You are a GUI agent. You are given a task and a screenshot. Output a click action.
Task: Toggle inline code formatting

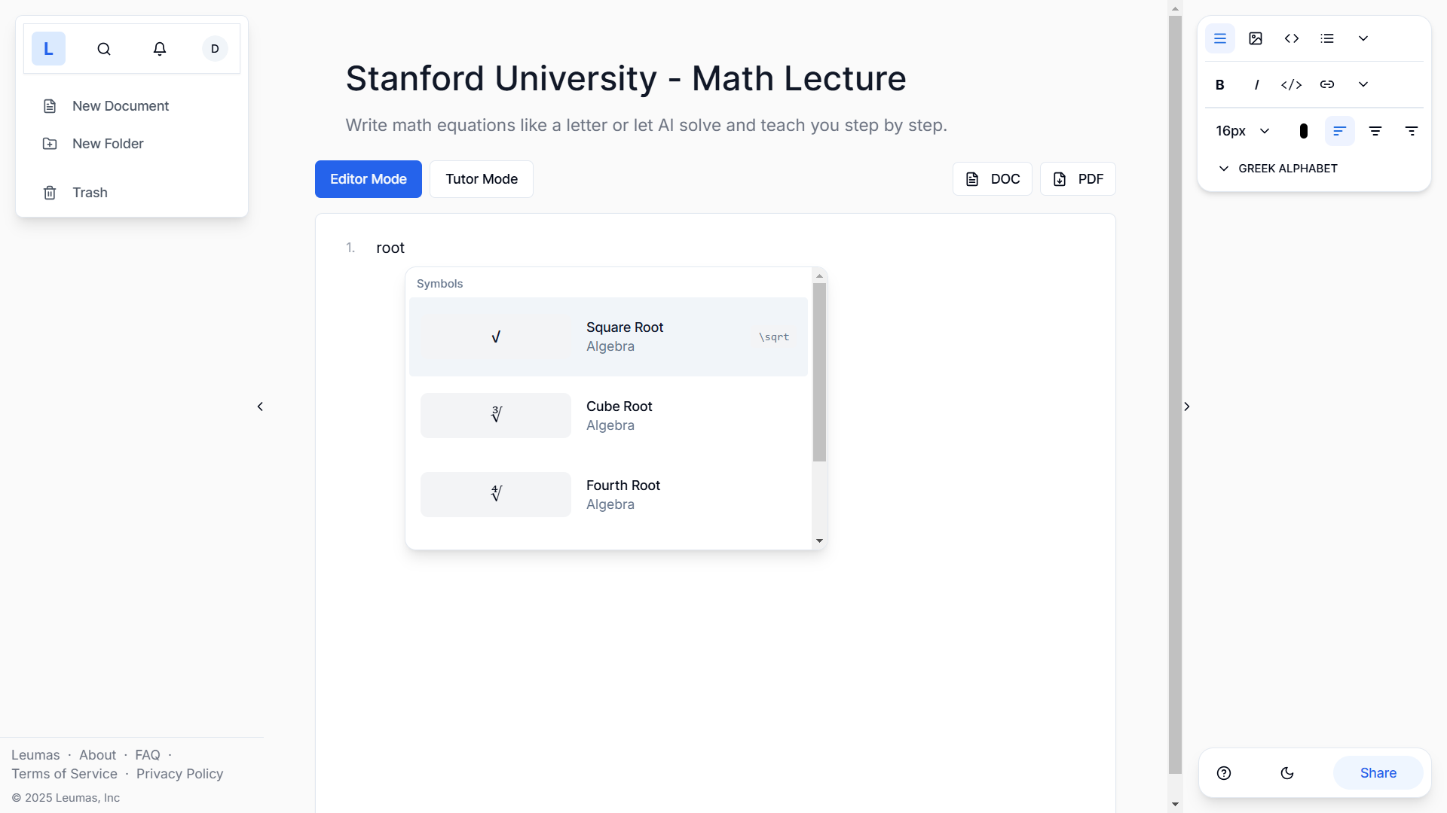[x=1292, y=85]
